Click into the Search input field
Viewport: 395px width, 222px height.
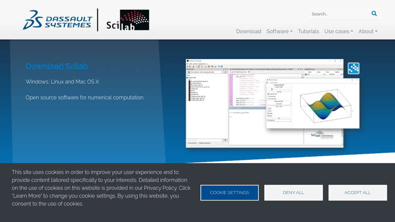[339, 14]
